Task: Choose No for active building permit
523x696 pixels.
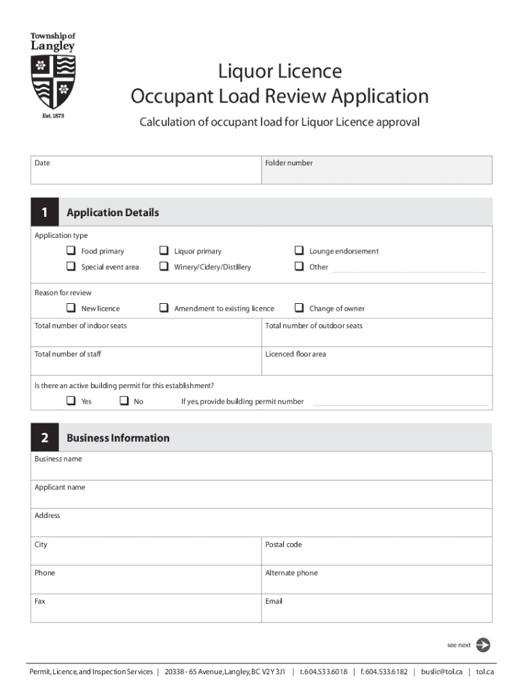Action: 124,401
